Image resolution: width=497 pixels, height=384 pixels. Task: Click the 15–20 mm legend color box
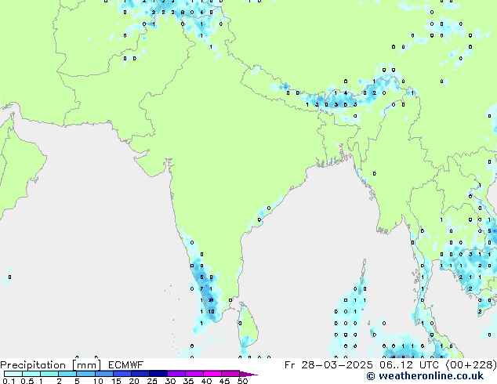pos(122,374)
